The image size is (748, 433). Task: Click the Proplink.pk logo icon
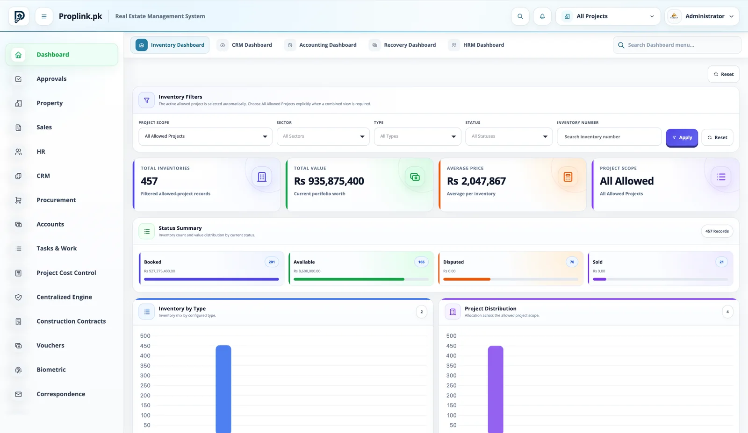19,16
